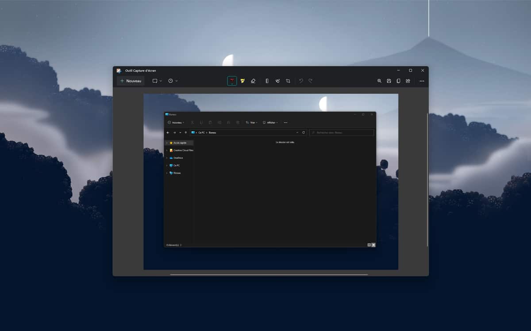
Task: Click the horizontal scrollbar below the capture
Action: pyautogui.click(x=269, y=275)
